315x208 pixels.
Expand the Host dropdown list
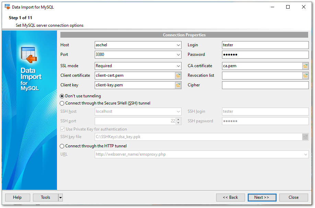[x=178, y=45]
